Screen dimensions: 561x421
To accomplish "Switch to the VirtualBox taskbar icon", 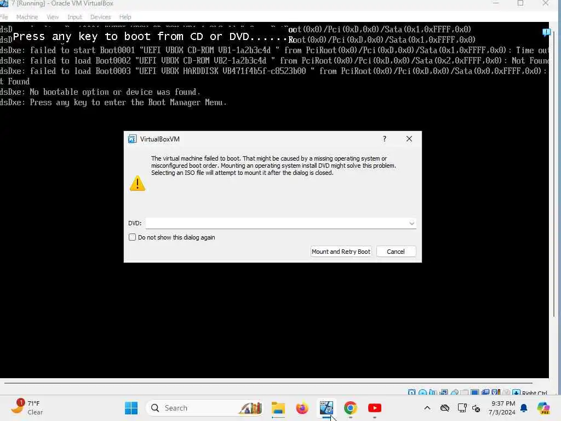I will [327, 408].
